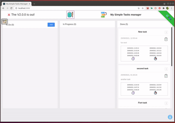Click the 'another task' description text
The image size is (175, 123).
click(125, 79)
